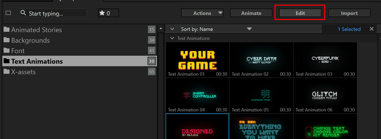Toggle the square checkbox beside search
The image size is (381, 139).
point(8,13)
